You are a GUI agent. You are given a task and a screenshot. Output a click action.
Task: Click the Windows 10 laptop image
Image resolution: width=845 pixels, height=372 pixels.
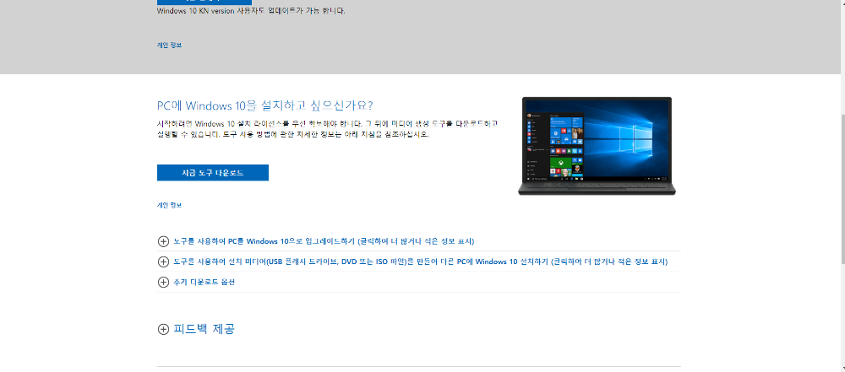597,146
